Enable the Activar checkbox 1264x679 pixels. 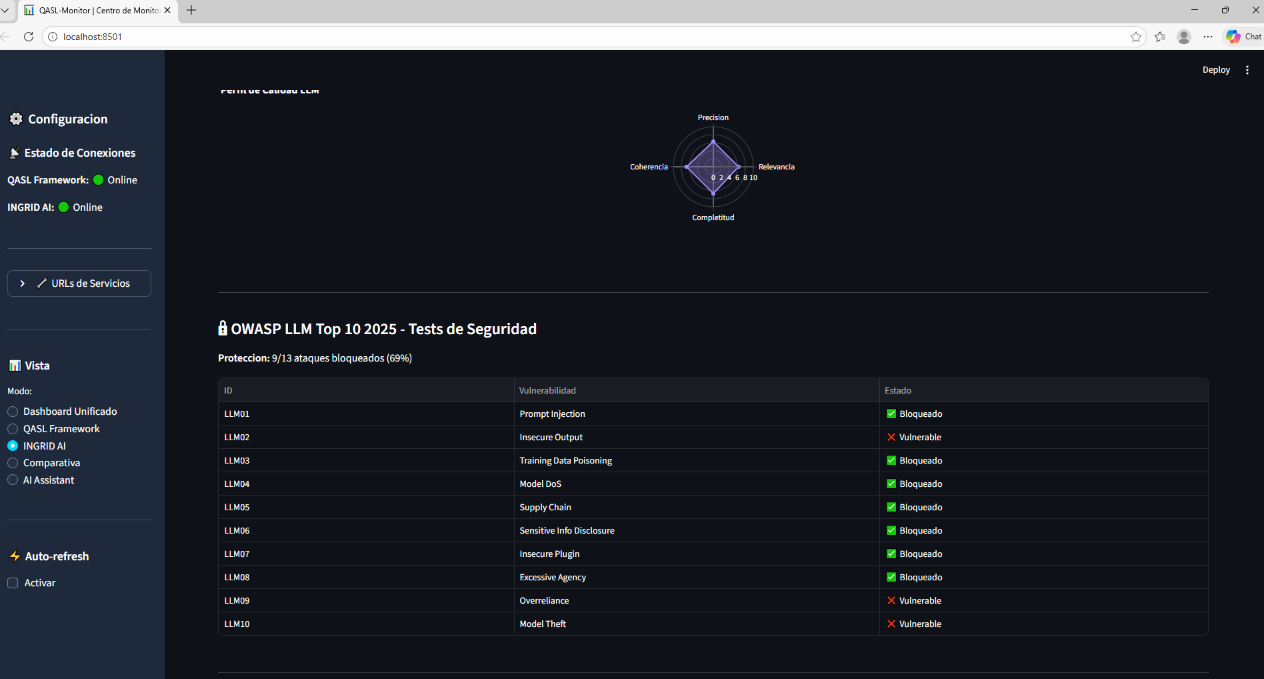point(13,582)
